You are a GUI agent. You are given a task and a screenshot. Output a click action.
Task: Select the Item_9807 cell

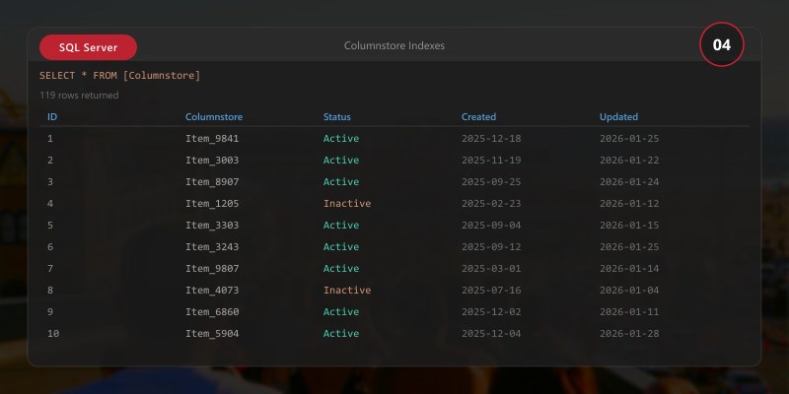(x=212, y=268)
